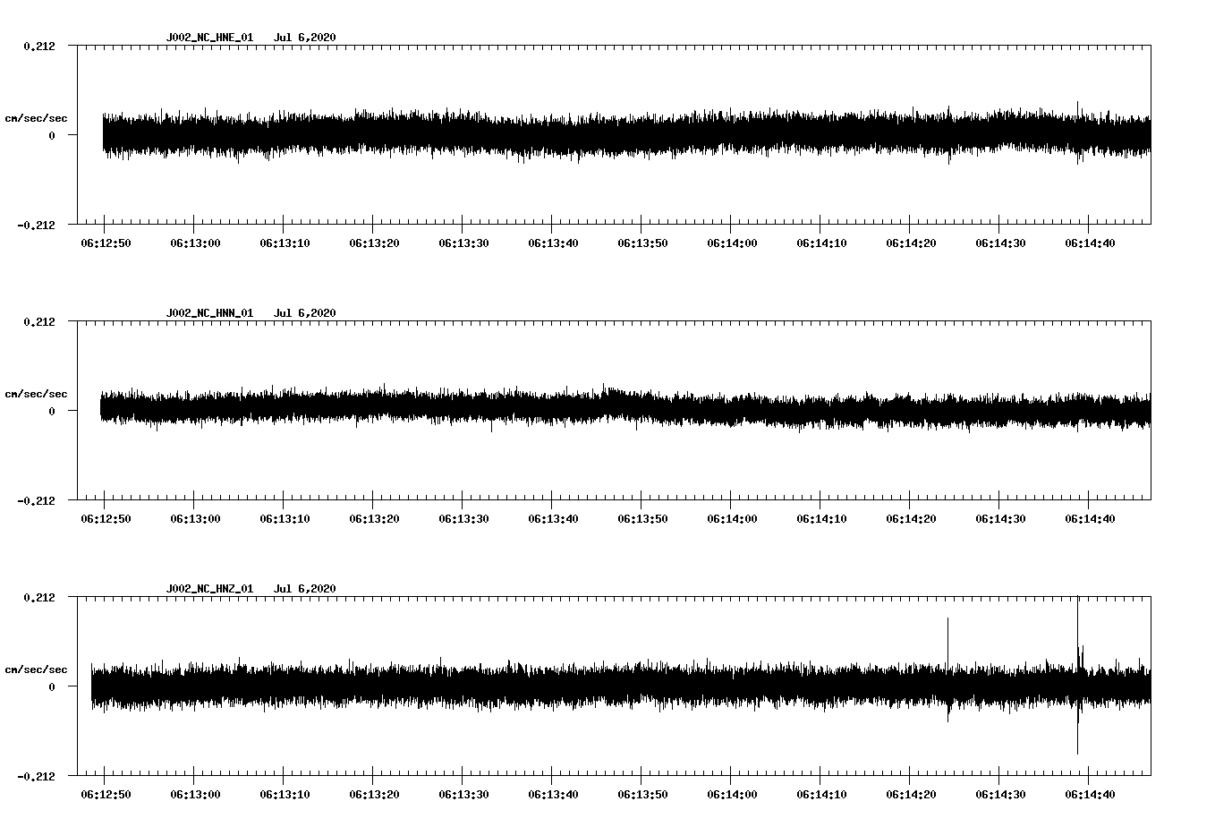Image resolution: width=1215 pixels, height=827 pixels.
Task: Click the -0.212 lower limit of HNZ plot
Action: coord(36,777)
